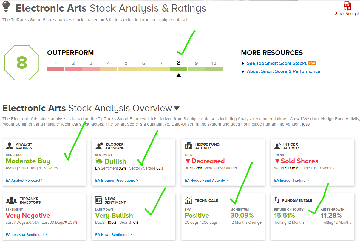
Task: Open the EA Insider Trading link
Action: (291, 181)
